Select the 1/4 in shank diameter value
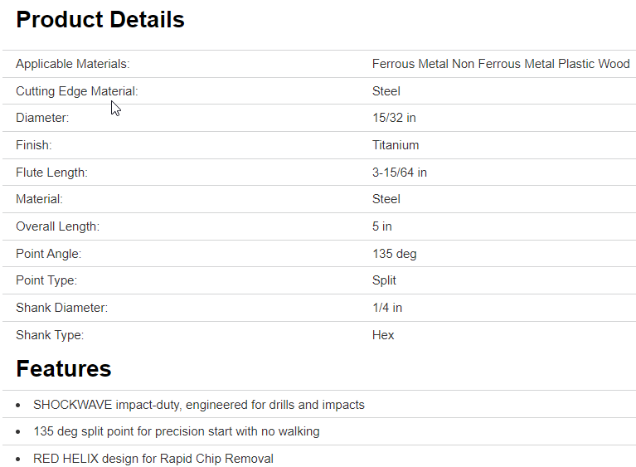Screen dimensions: 636x467 tap(387, 308)
